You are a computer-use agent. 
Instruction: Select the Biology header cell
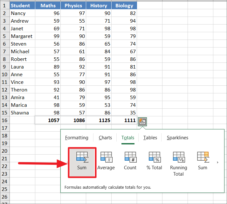[x=124, y=5]
